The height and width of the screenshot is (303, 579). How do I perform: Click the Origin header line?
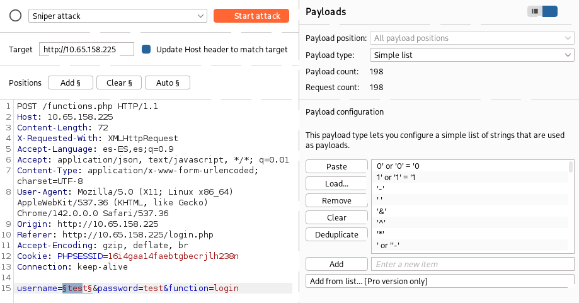[x=88, y=224]
